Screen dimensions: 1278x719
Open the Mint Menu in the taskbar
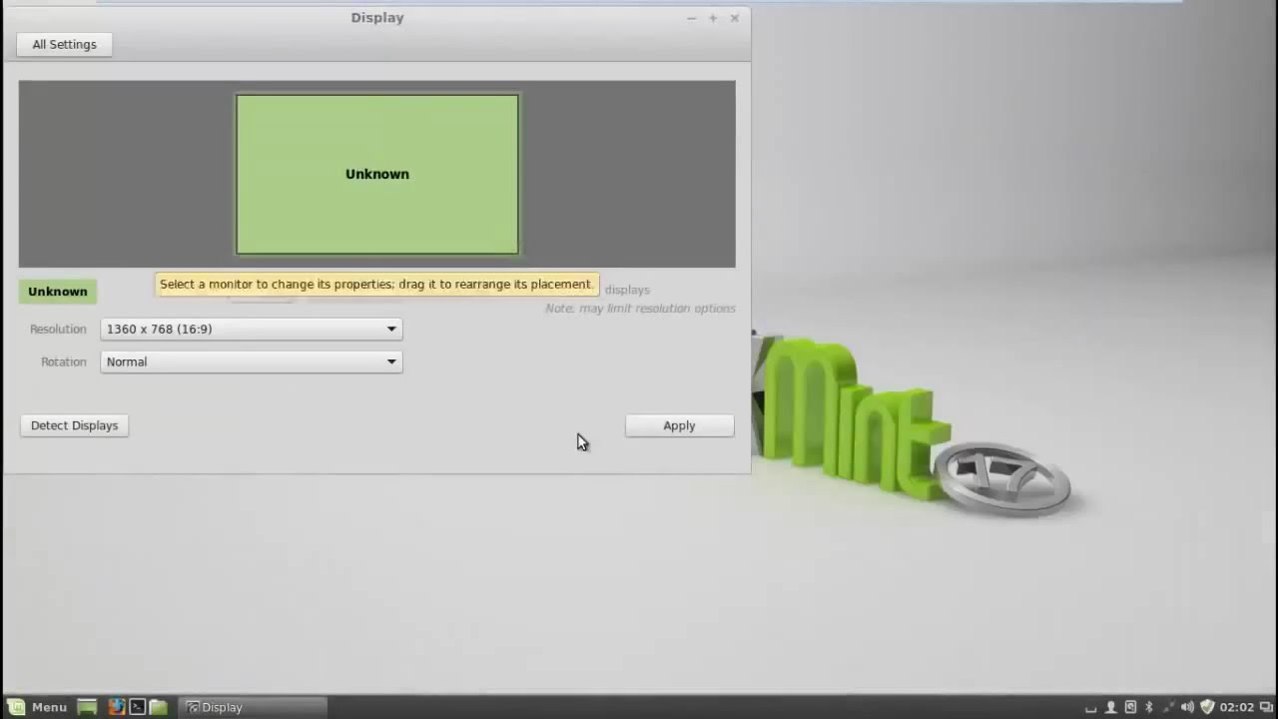(37, 707)
